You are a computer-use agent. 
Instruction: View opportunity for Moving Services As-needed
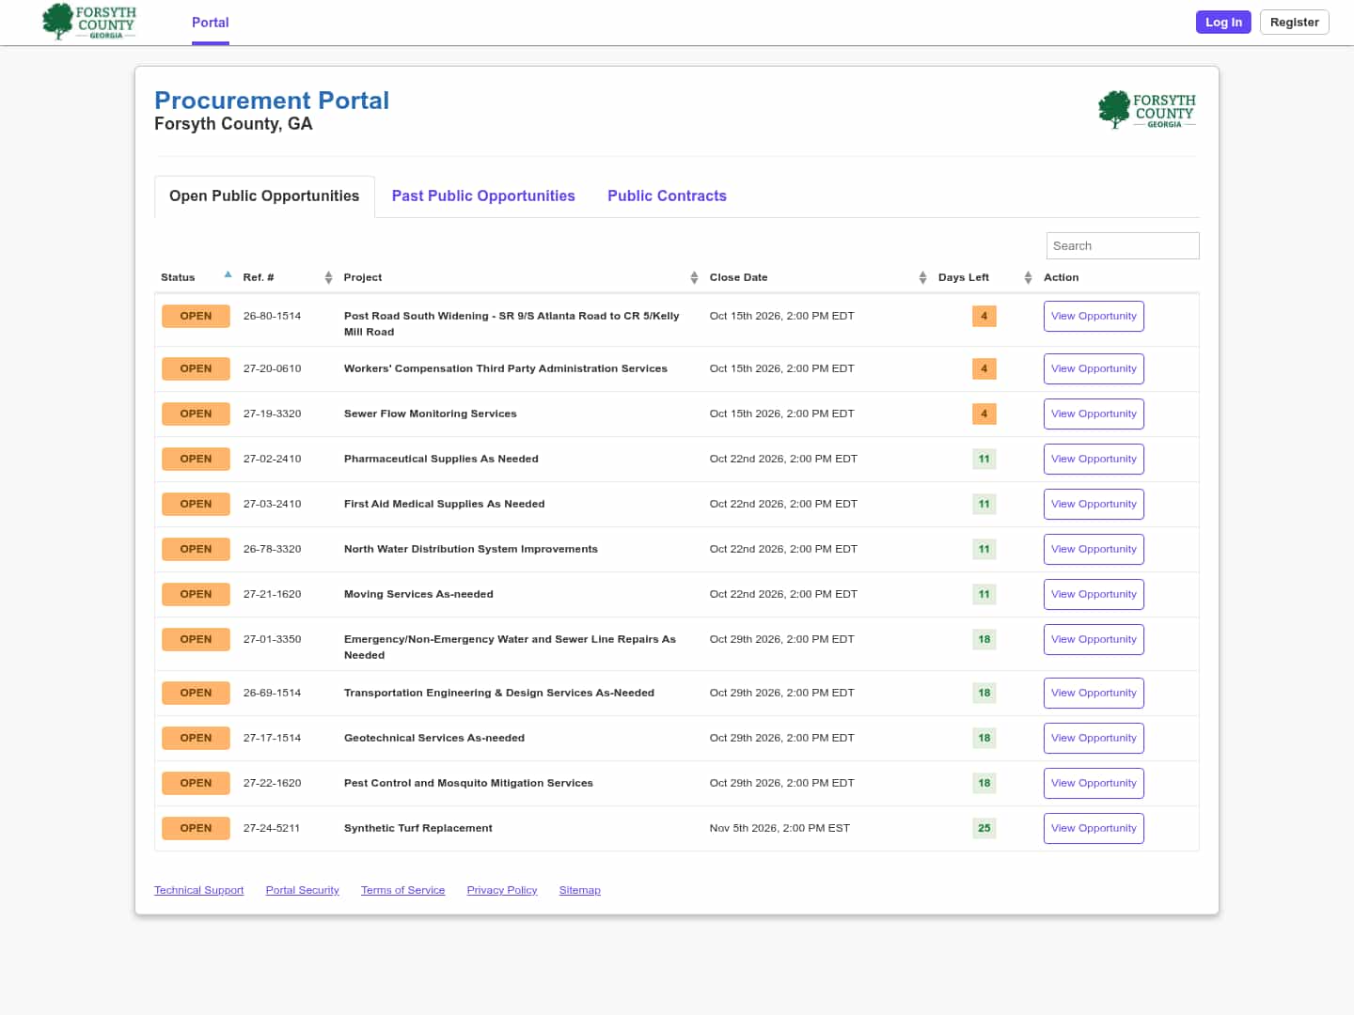click(1094, 595)
